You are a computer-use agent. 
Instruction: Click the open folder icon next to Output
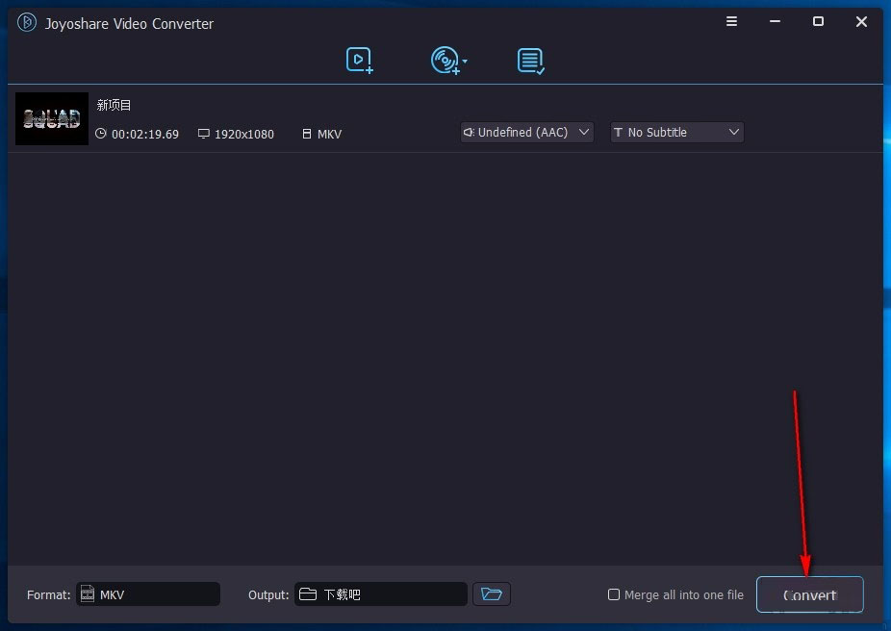491,593
